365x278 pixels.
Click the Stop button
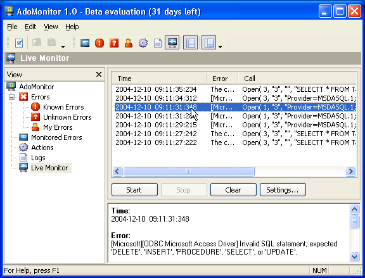pyautogui.click(x=184, y=190)
